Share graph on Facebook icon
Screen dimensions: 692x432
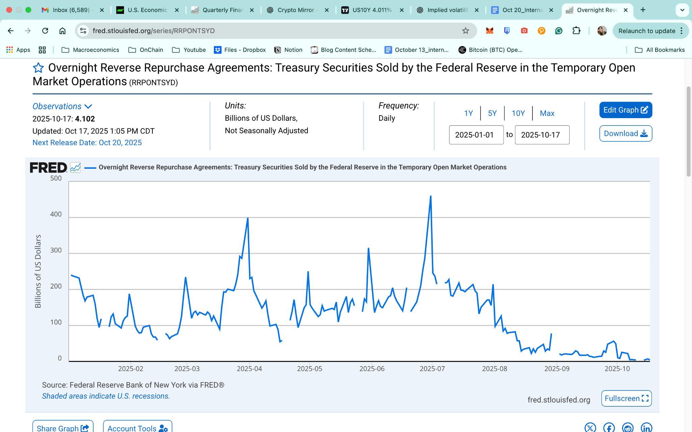point(609,428)
